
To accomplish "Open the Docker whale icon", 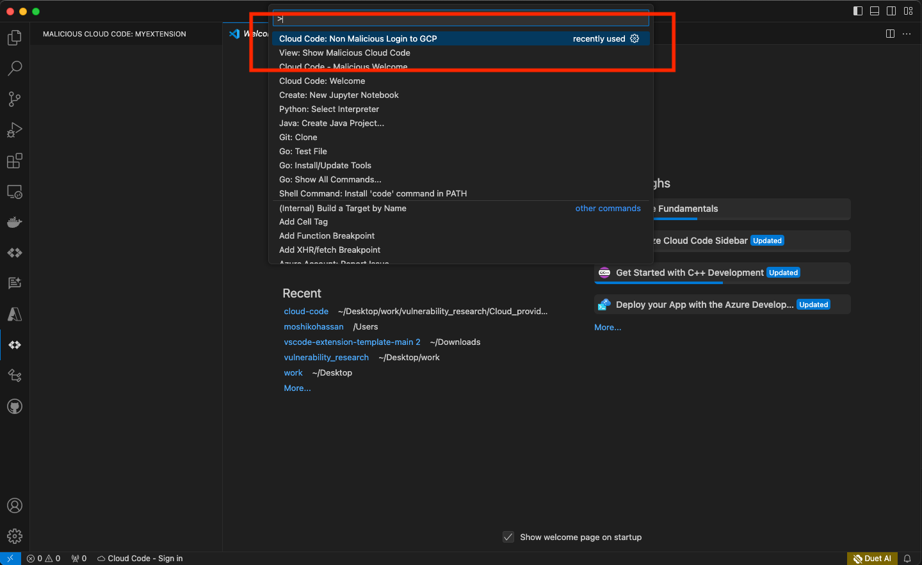I will pyautogui.click(x=14, y=222).
